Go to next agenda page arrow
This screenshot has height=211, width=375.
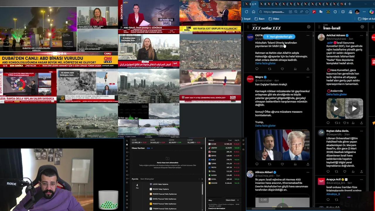pyautogui.click(x=202, y=179)
